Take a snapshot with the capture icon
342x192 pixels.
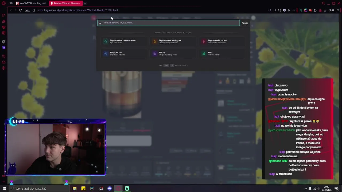click(x=279, y=10)
